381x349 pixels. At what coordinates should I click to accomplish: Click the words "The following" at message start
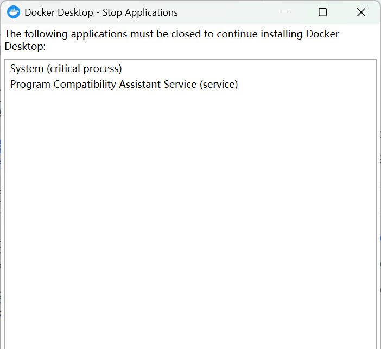(x=30, y=34)
